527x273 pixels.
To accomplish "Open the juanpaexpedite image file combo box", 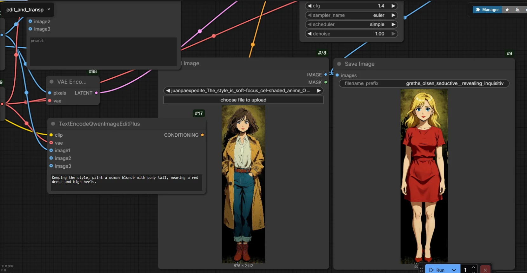I will pos(243,91).
